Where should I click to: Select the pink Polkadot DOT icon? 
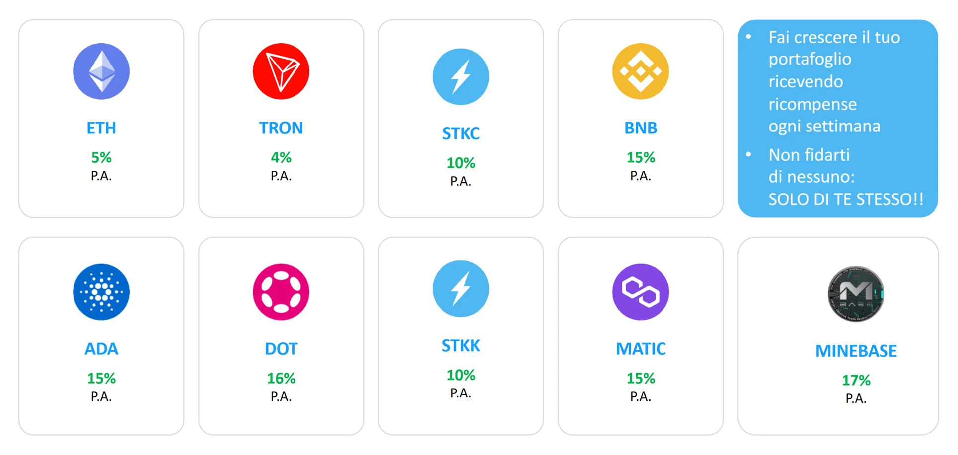pos(281,292)
